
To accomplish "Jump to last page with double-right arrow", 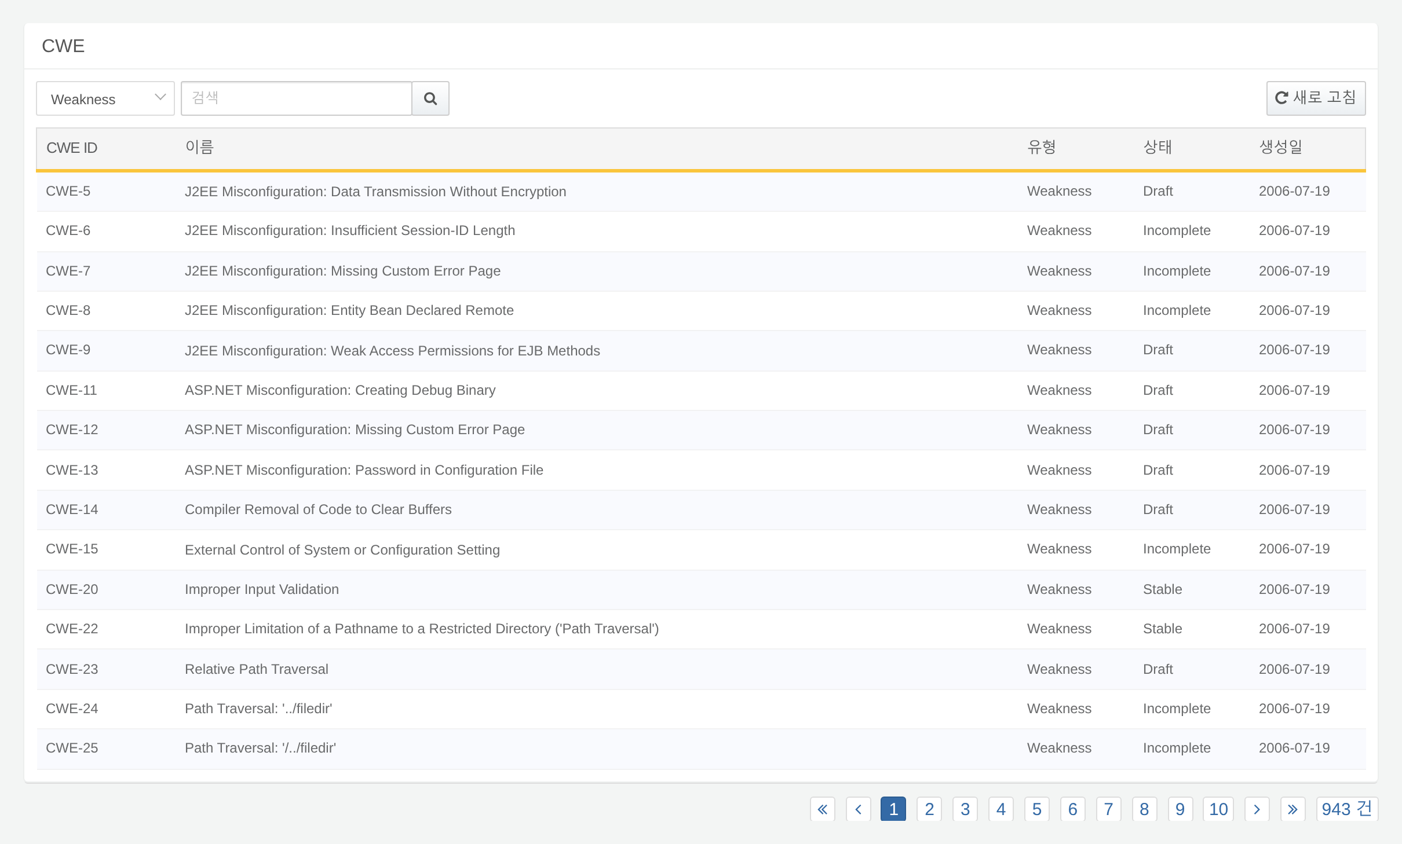I will (x=1293, y=809).
